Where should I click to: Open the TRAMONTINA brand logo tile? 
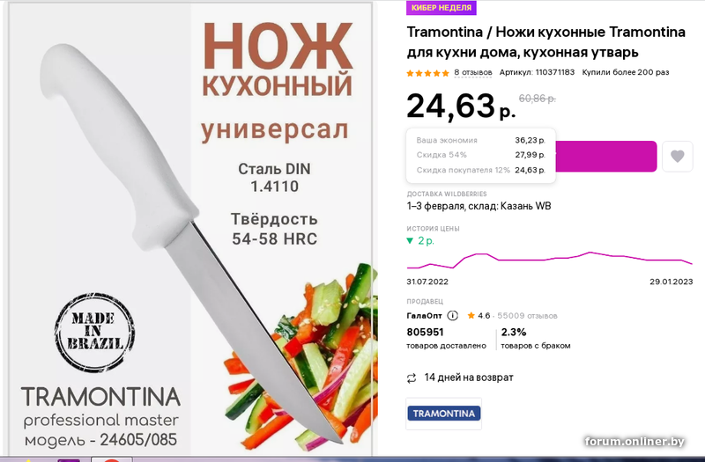(444, 414)
